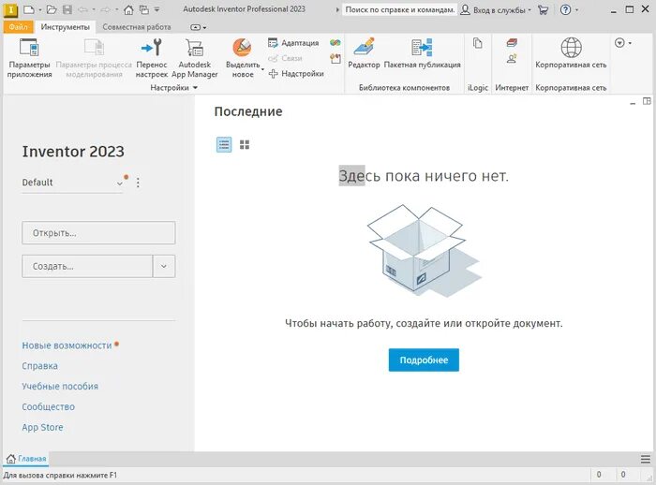Click Перенос настроек wrench icon
Viewport: 656px width, 485px height.
152,47
